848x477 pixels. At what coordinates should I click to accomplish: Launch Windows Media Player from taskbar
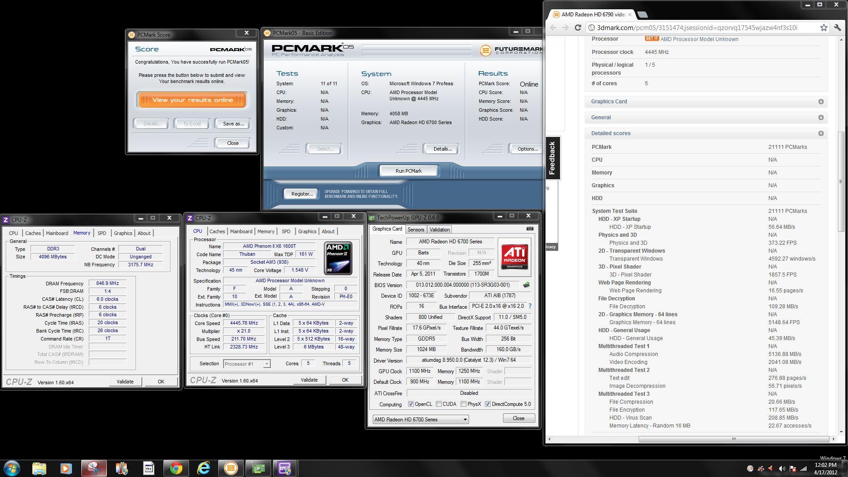click(66, 468)
